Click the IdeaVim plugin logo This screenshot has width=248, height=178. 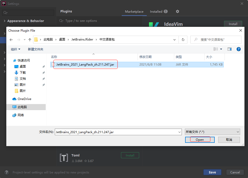point(154,24)
